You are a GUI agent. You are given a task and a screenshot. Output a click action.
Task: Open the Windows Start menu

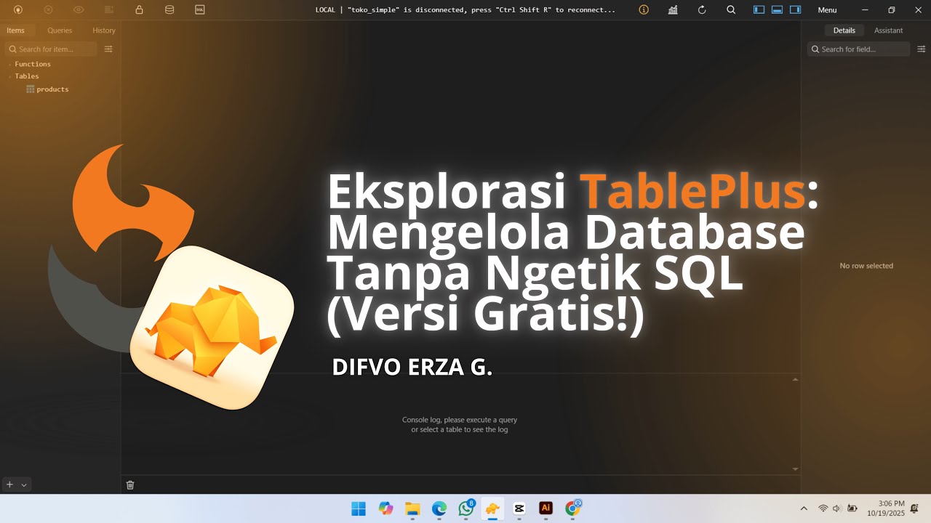point(359,508)
